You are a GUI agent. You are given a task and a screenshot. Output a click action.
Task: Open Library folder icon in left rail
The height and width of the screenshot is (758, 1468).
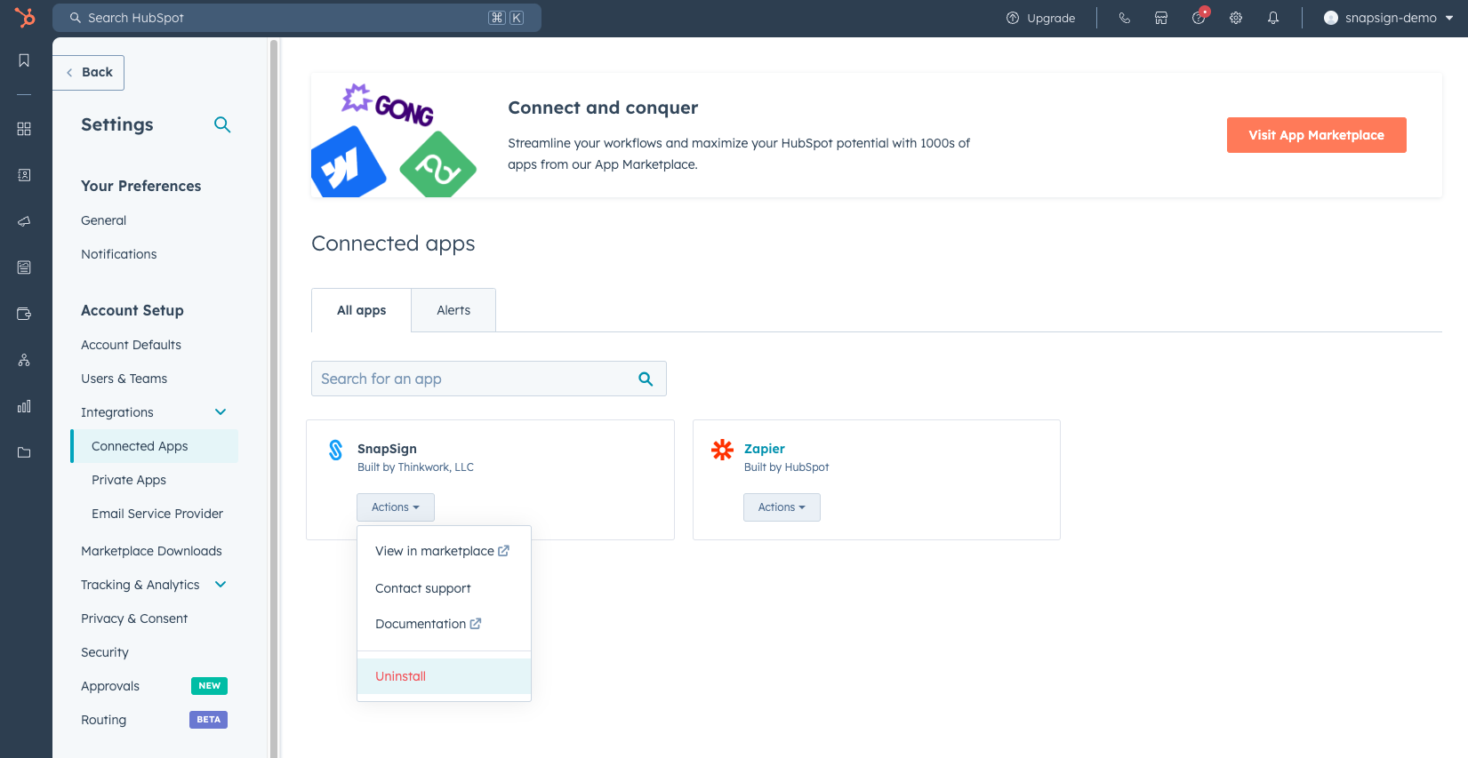[24, 452]
